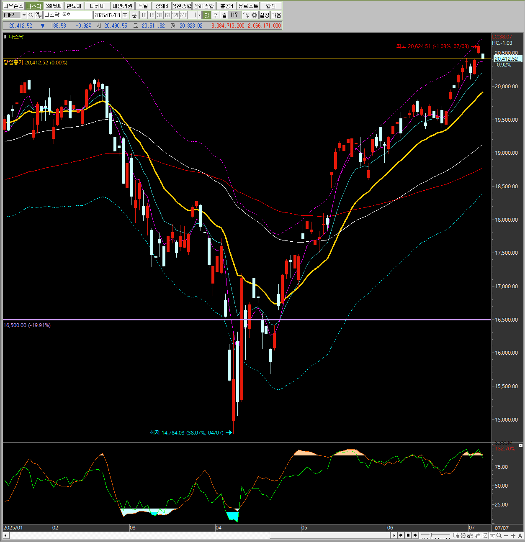Open the interval value dropdown arrow
The height and width of the screenshot is (542, 525).
(199, 15)
